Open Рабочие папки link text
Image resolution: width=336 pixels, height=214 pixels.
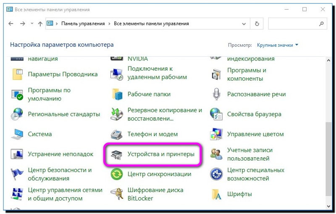(x=149, y=94)
